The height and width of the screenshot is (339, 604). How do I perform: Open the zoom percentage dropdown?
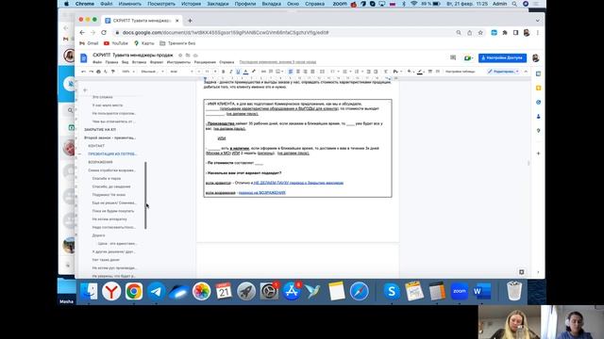pos(128,72)
